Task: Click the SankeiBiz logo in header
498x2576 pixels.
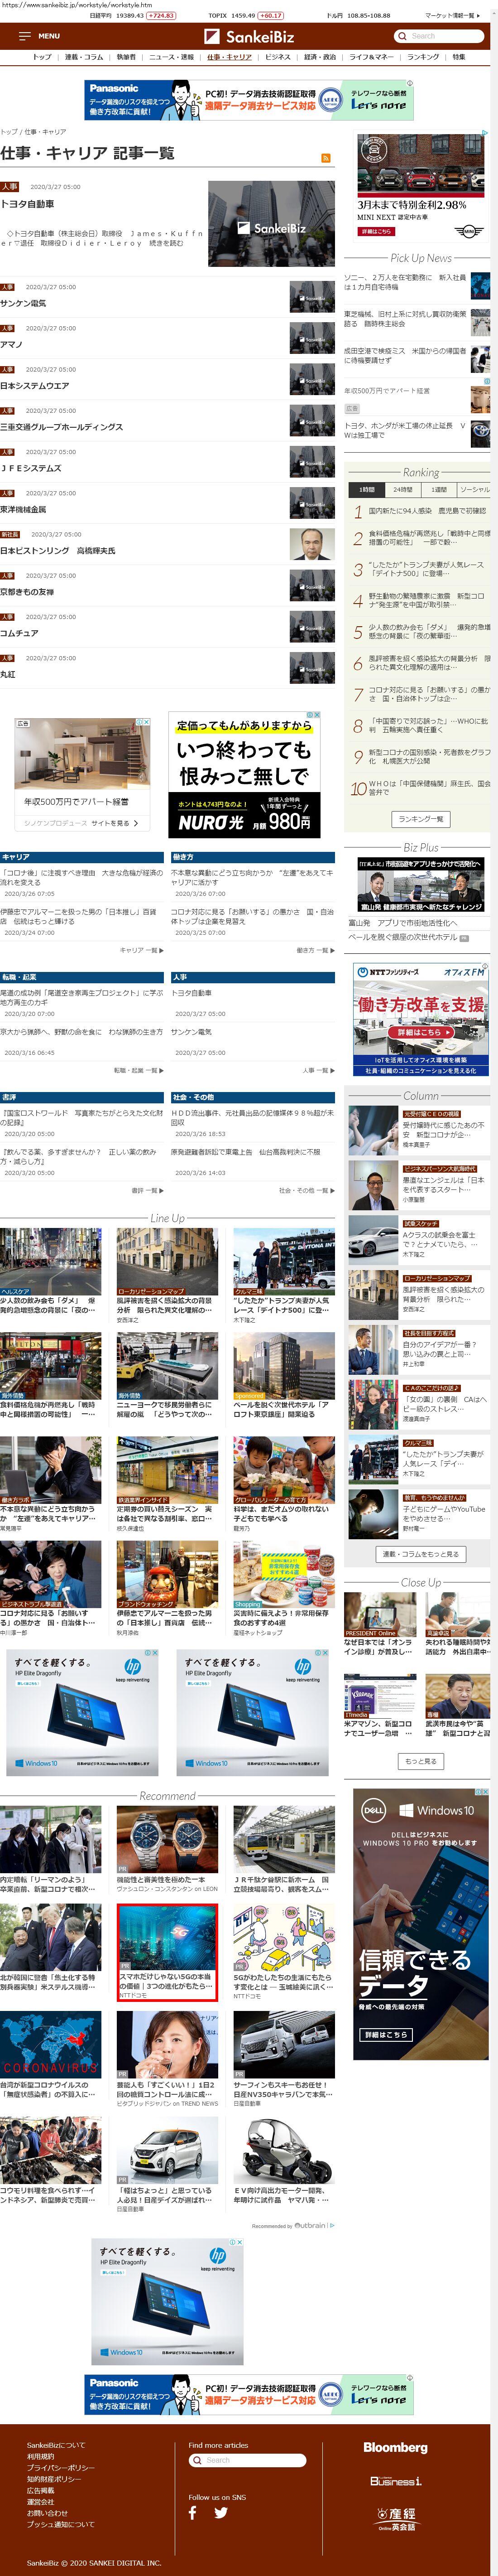Action: click(x=249, y=36)
